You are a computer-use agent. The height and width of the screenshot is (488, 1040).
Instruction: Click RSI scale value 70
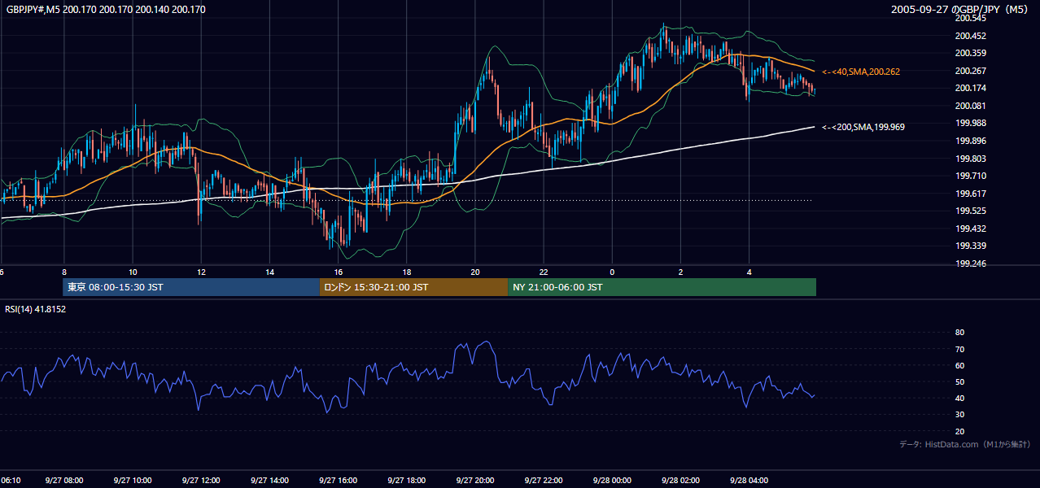959,349
